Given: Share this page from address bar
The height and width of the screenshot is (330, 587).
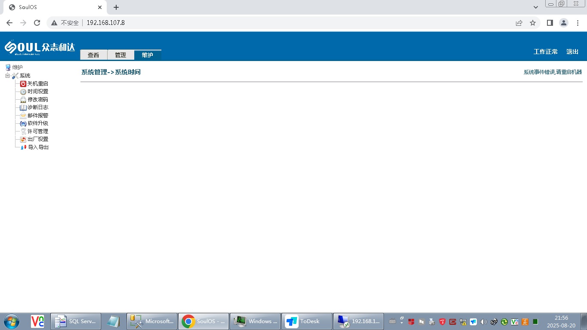Looking at the screenshot, I should point(519,23).
